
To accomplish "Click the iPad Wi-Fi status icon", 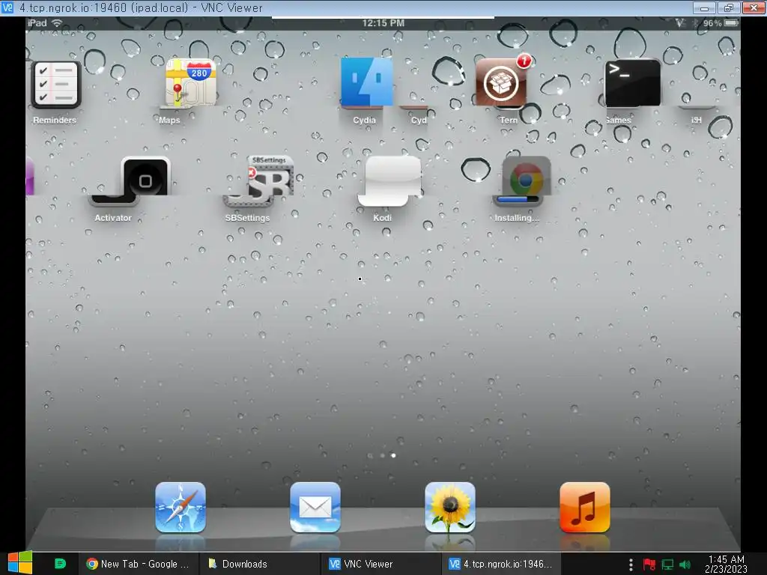I will pos(57,23).
